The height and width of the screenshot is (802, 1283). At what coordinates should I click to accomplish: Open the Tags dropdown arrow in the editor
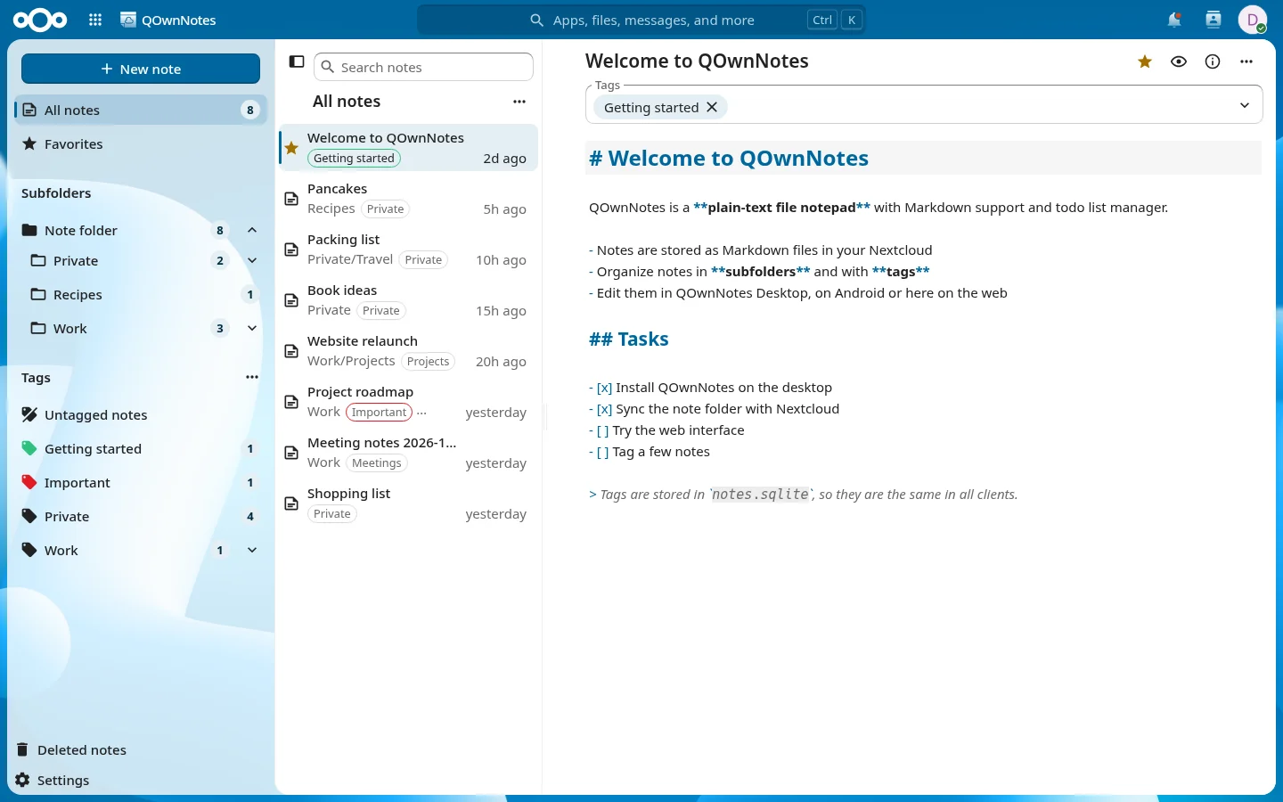(x=1245, y=105)
